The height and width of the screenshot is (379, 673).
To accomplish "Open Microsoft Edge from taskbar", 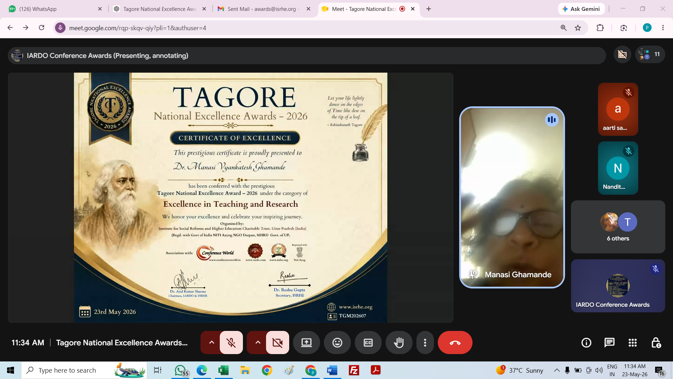I will (x=202, y=370).
